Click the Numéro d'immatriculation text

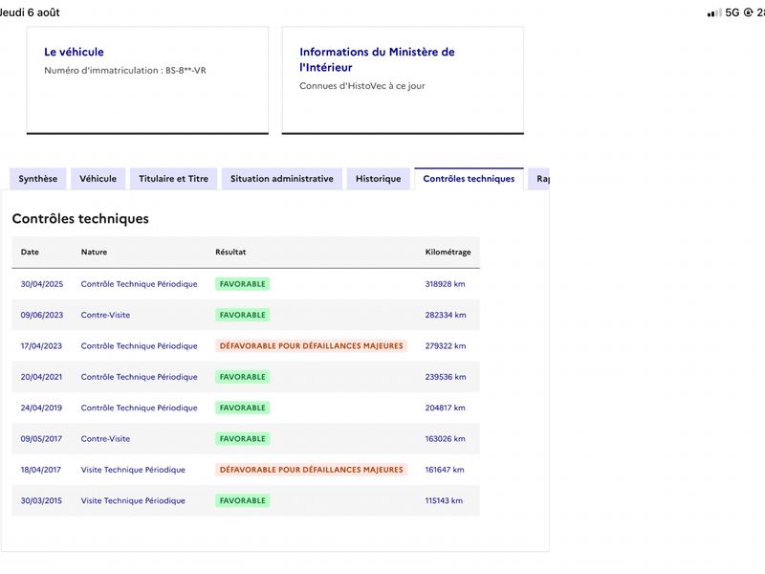[125, 70]
